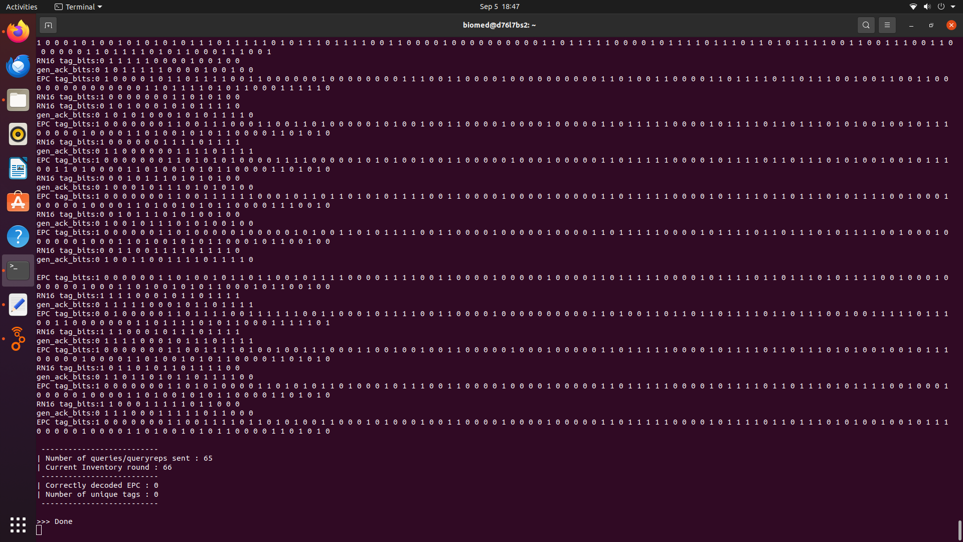
Task: Launch Firefox from the dock
Action: click(x=18, y=31)
